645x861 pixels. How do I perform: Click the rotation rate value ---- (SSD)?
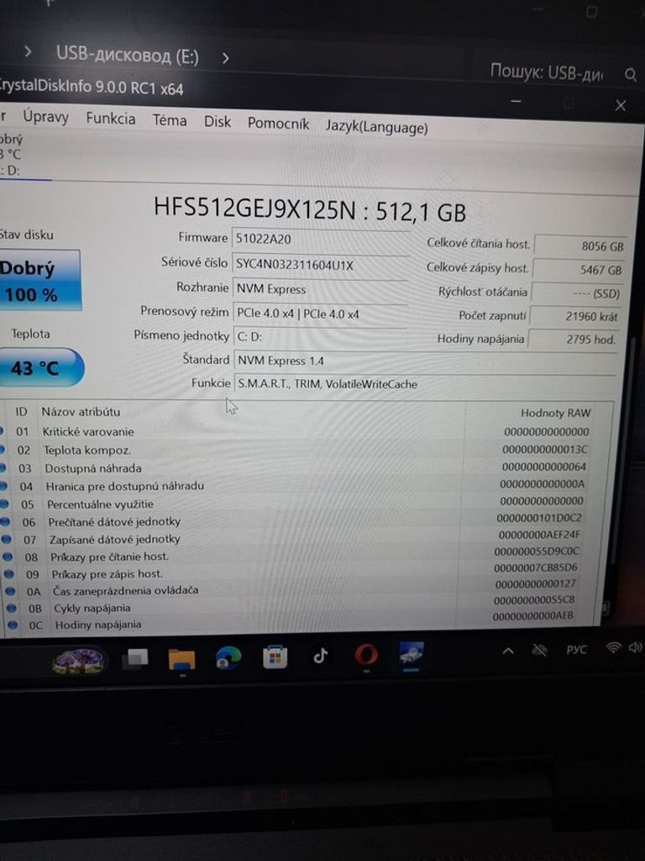pos(578,293)
